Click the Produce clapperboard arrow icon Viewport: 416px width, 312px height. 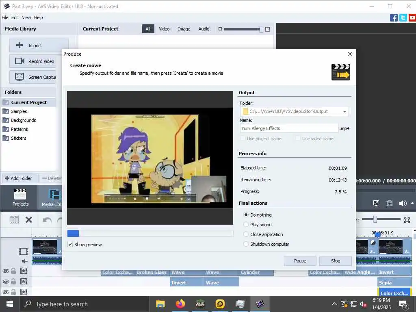(341, 72)
